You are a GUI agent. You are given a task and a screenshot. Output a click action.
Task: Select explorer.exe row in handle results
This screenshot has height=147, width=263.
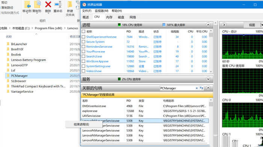tap(145, 111)
